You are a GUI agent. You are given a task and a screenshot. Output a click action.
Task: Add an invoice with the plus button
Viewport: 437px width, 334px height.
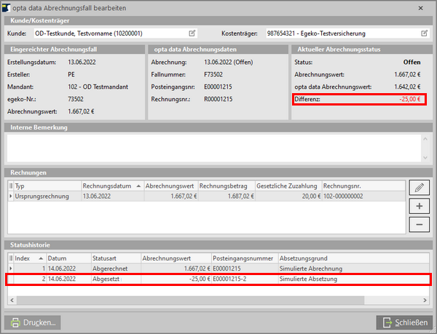point(419,206)
